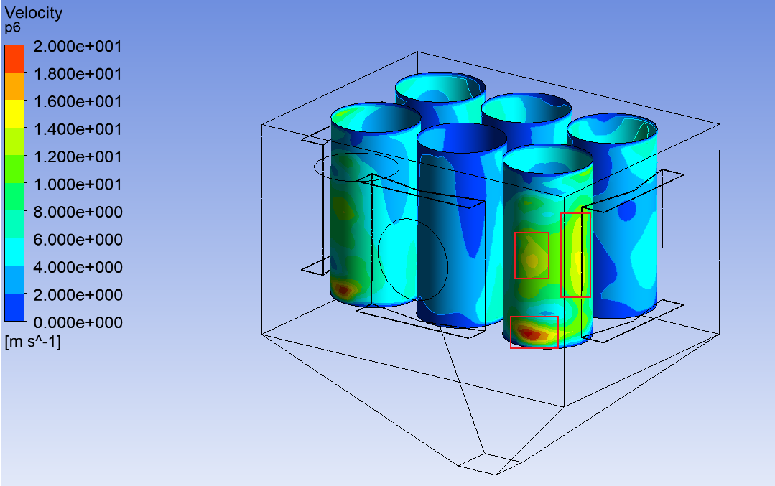Viewport: 775px width, 486px height.
Task: Pick the cyan band in the legend color bar
Action: (15, 253)
